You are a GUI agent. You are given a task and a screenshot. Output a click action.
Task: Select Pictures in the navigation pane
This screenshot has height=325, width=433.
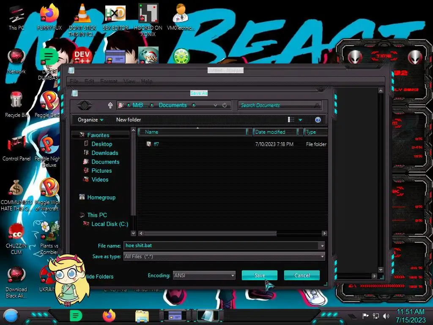pyautogui.click(x=101, y=171)
